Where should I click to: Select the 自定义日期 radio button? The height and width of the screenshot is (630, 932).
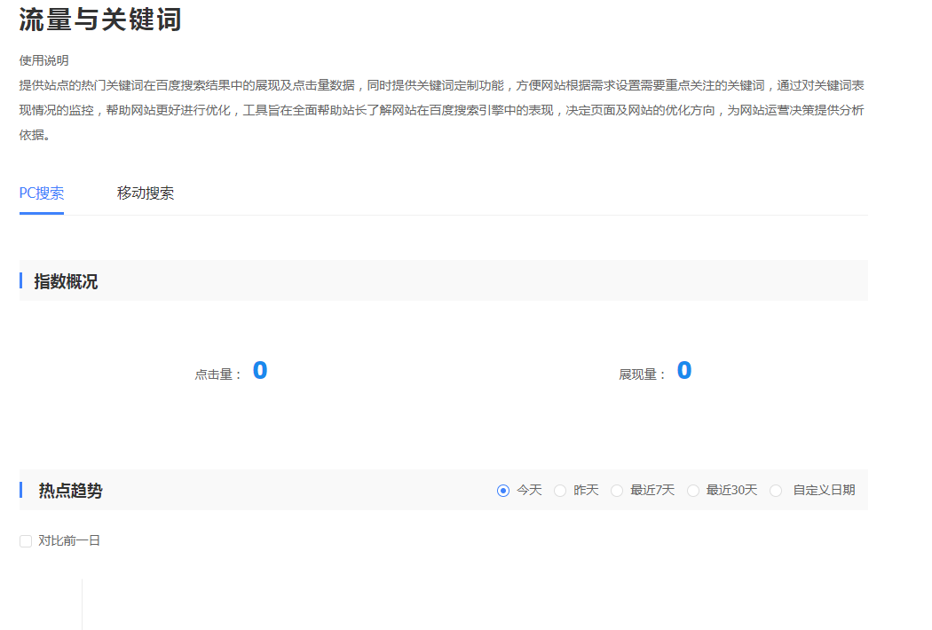(x=776, y=491)
